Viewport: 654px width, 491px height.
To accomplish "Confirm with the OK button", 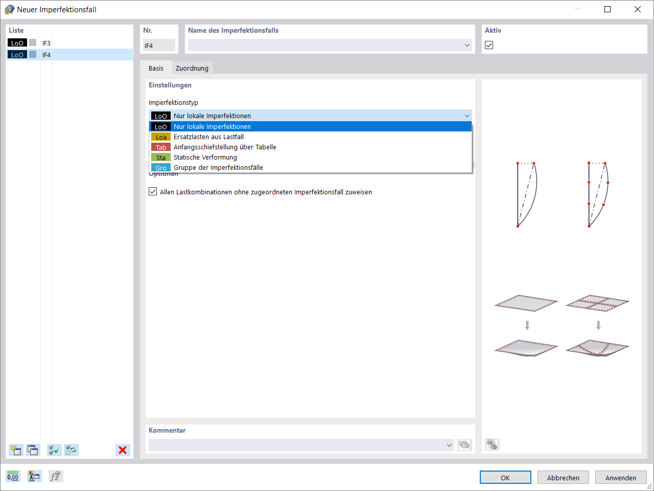I will tap(505, 477).
